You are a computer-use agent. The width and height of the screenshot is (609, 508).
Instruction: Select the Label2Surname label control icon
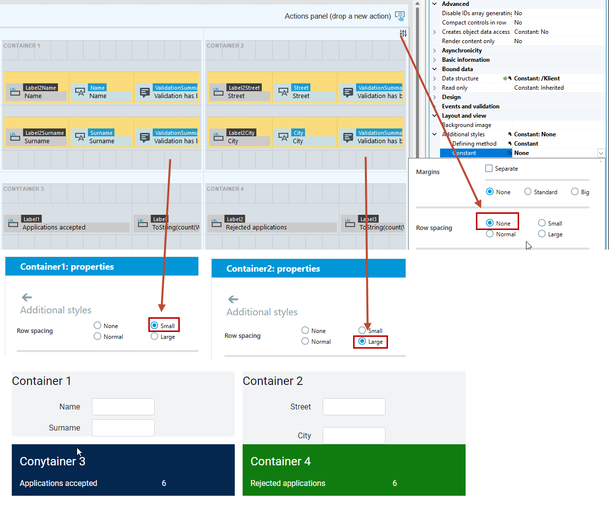[x=15, y=137]
